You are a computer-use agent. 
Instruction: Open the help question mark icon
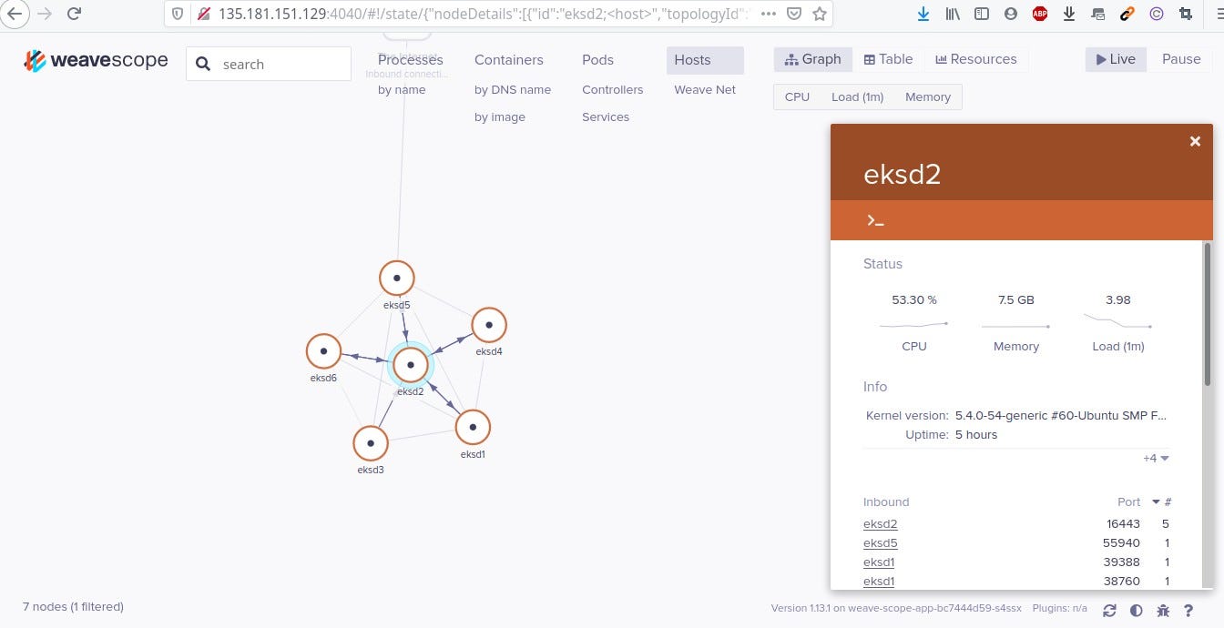point(1188,610)
